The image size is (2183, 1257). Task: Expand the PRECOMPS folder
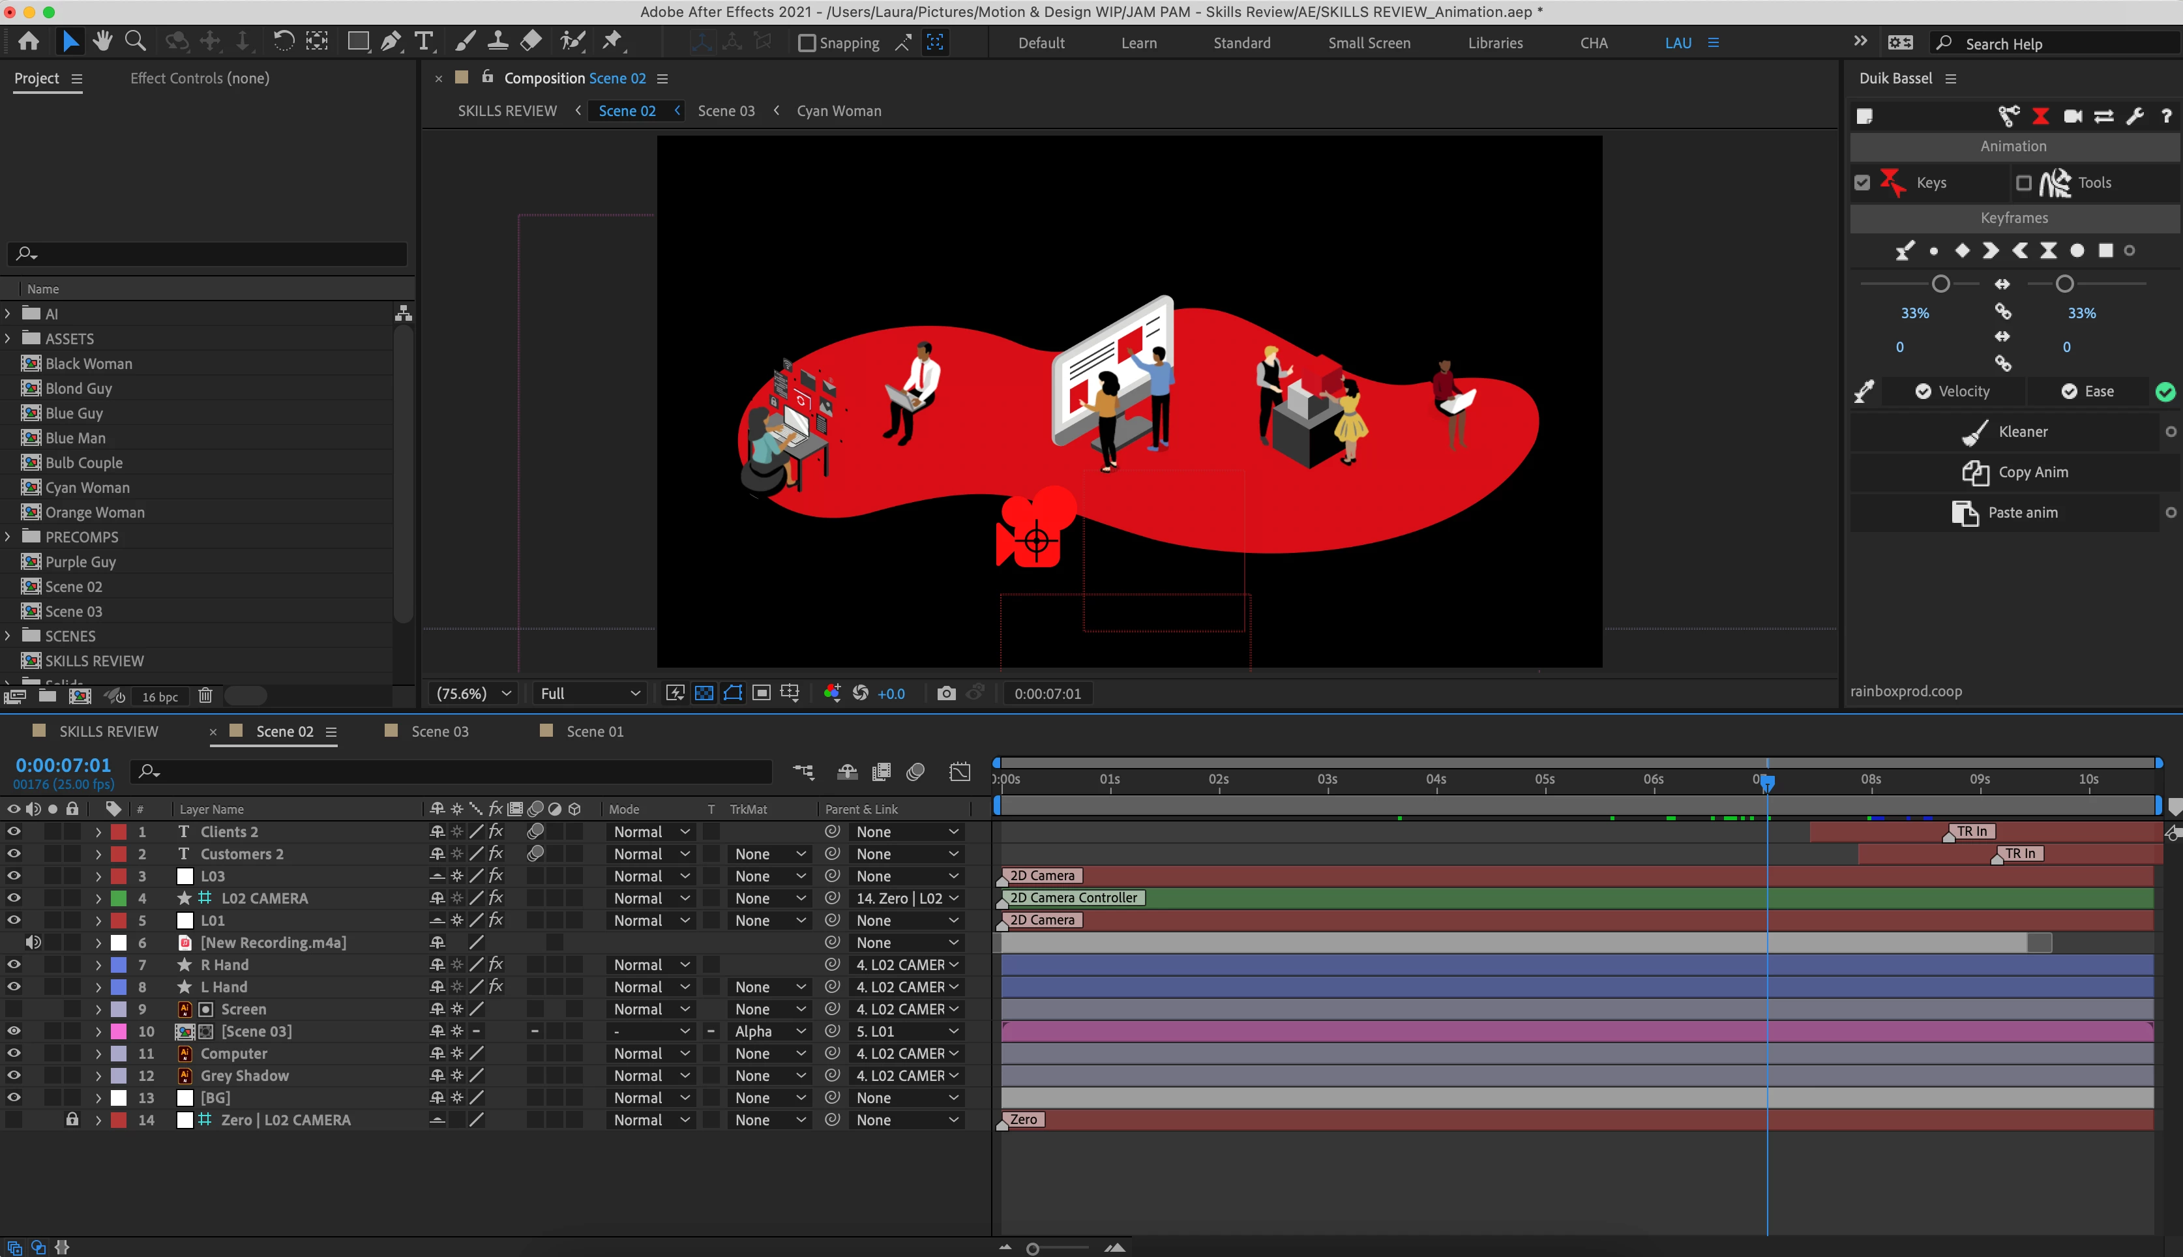(8, 537)
